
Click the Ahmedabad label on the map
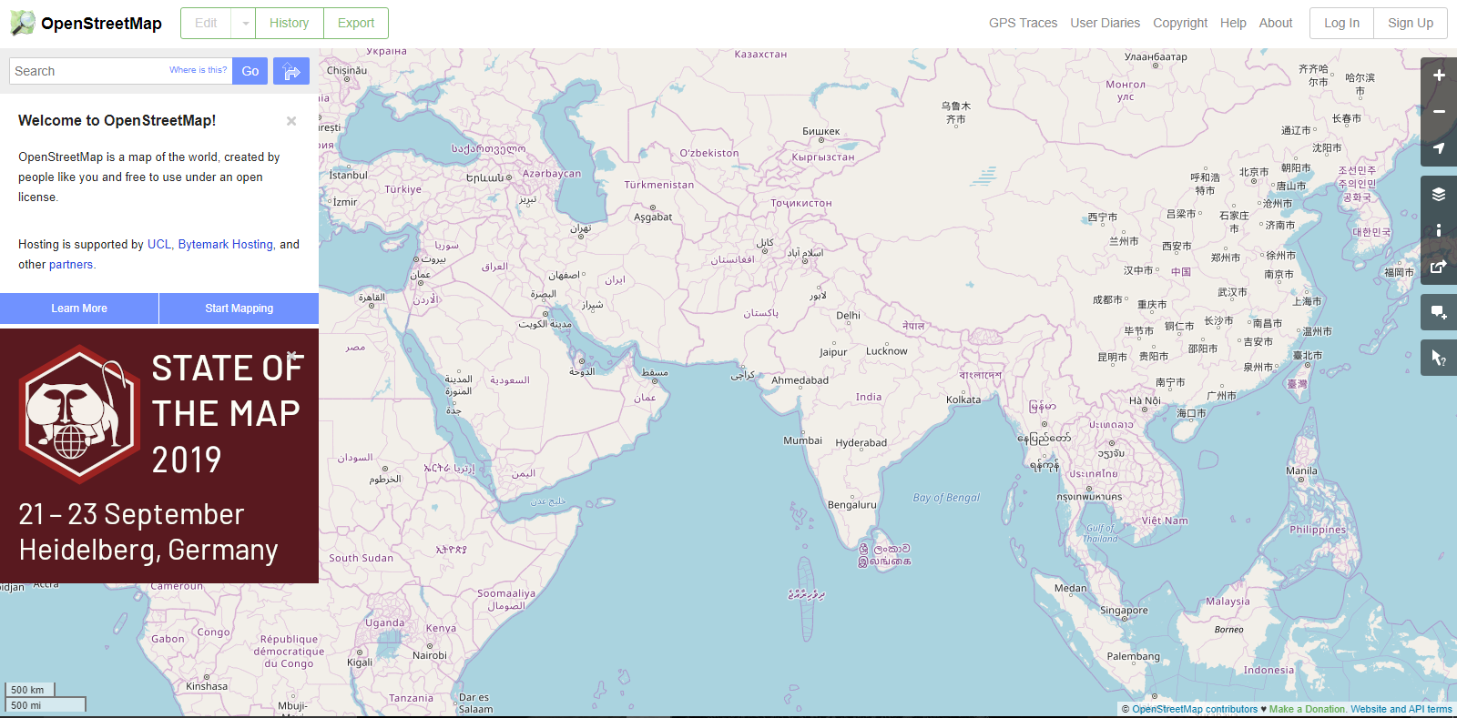click(800, 380)
